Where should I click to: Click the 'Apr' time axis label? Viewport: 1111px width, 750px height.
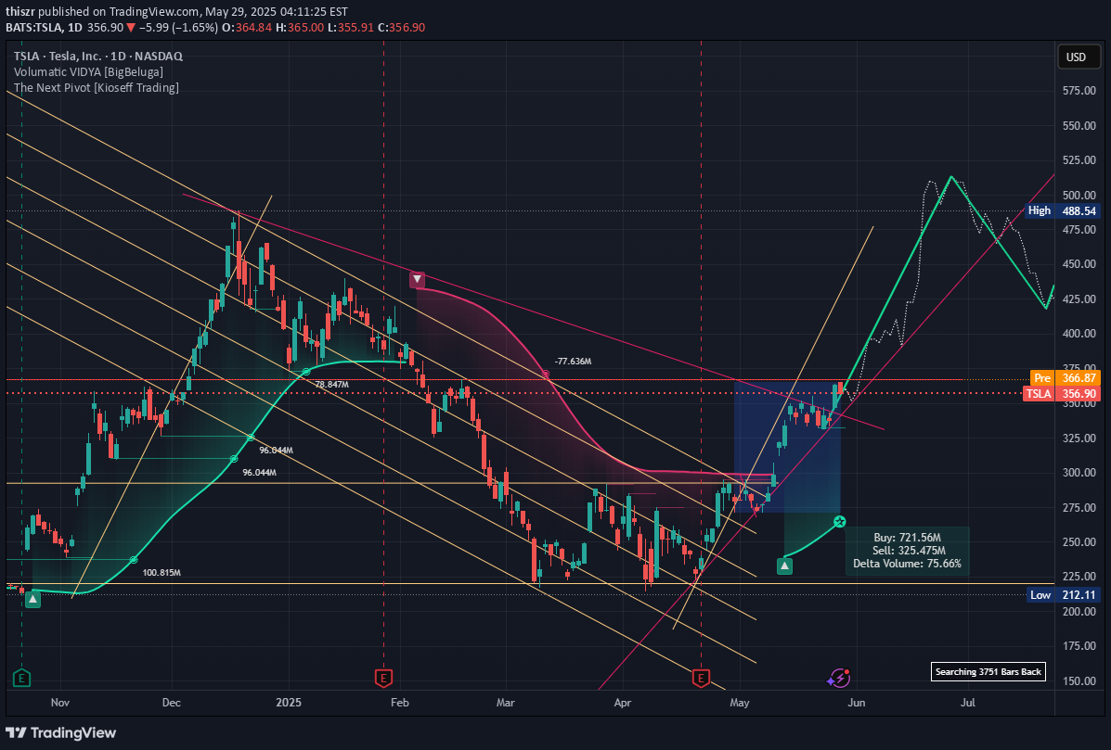click(622, 703)
